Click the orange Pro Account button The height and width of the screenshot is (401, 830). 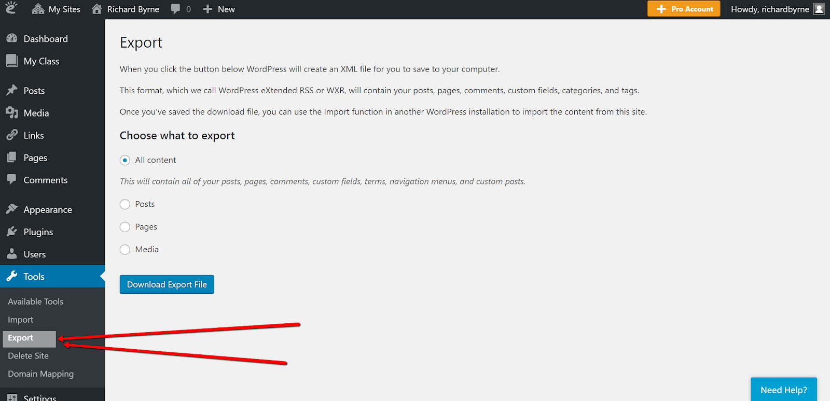[x=684, y=9]
